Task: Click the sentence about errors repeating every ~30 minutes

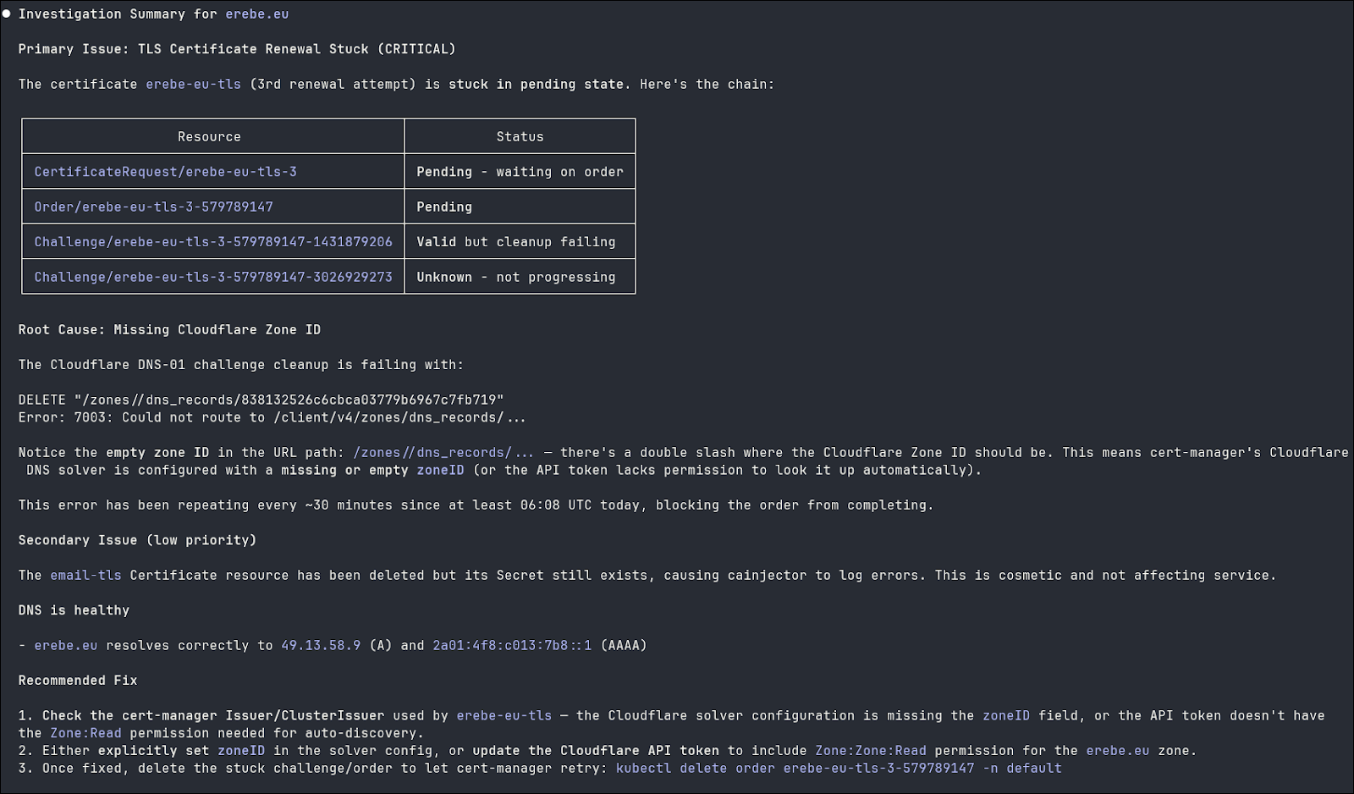Action: point(476,505)
